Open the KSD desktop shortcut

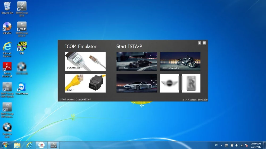[22, 48]
